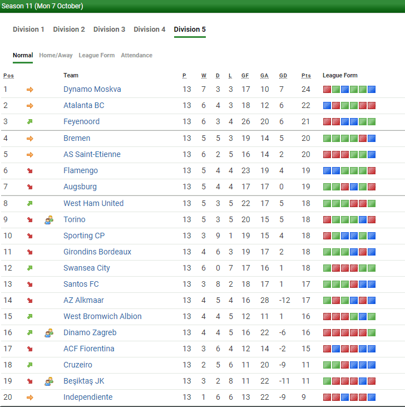Click the manager icon beside Dinamo Zagreb
This screenshot has width=405, height=407.
(48, 333)
